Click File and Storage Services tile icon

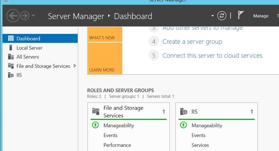[96, 112]
